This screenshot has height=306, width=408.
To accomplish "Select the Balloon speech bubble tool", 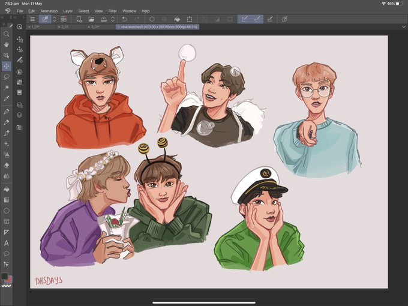I will click(x=6, y=254).
